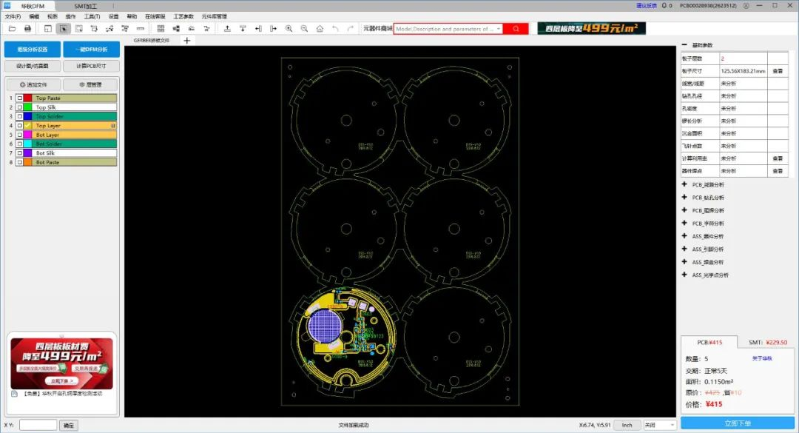
Task: Toggle visibility checkbox of Bot Silk layer
Action: [19, 152]
